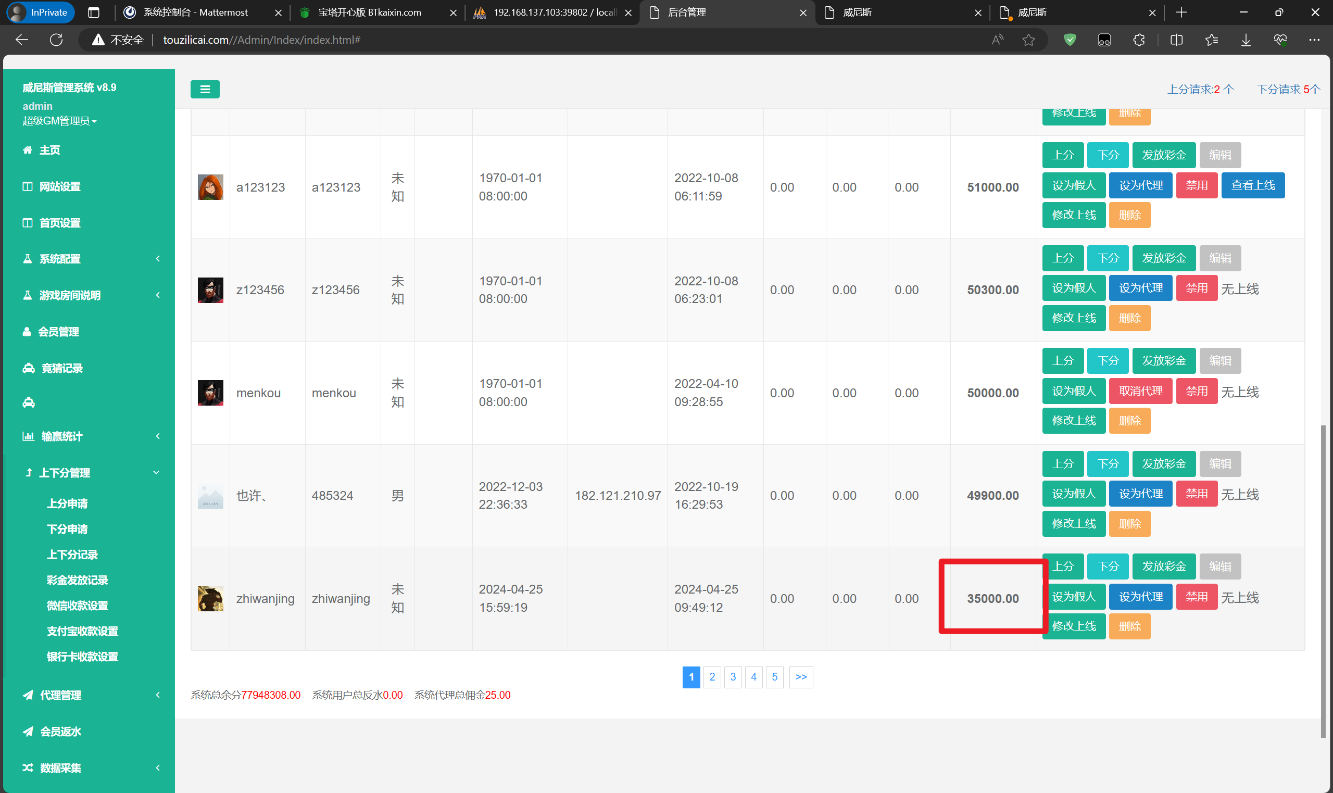This screenshot has width=1333, height=793.
Task: Click the zhiwanjing user avatar thumbnail
Action: coord(210,598)
